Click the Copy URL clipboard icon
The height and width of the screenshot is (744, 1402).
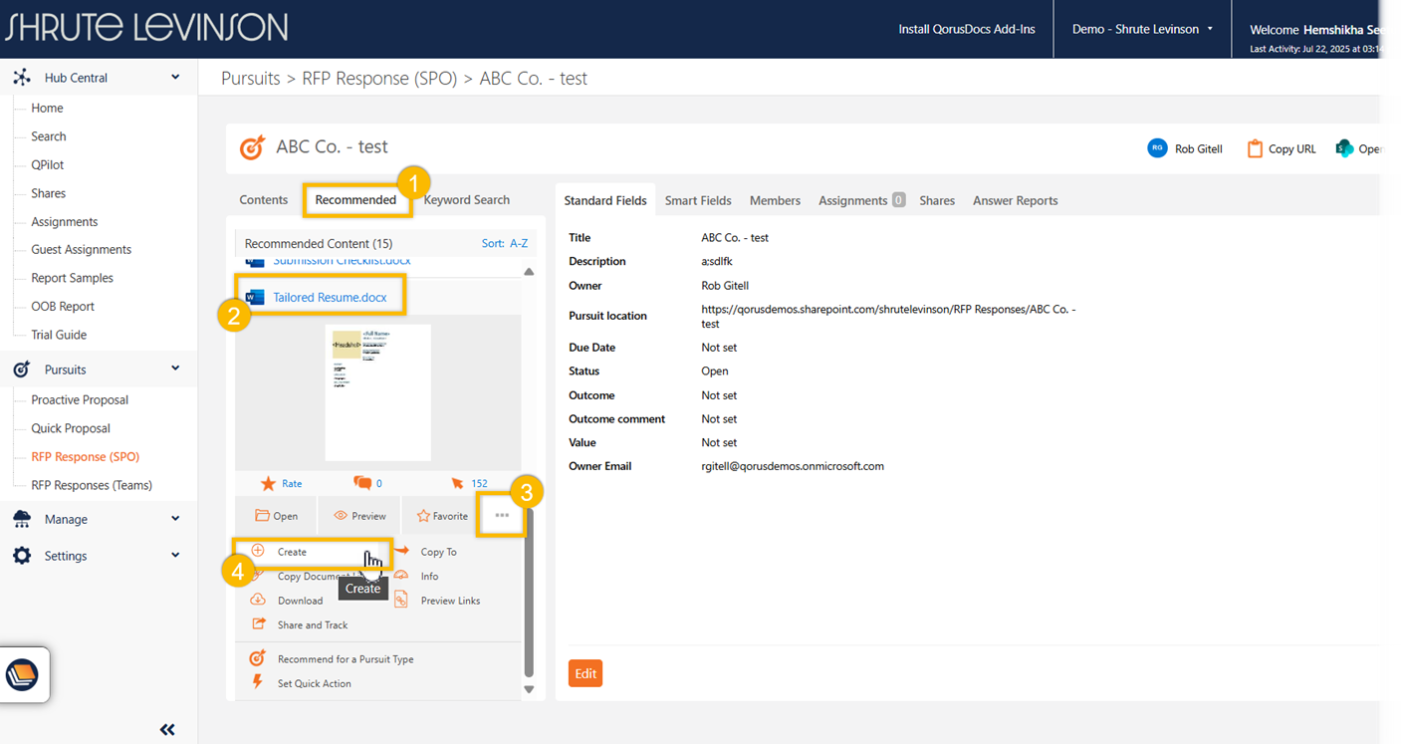point(1255,148)
